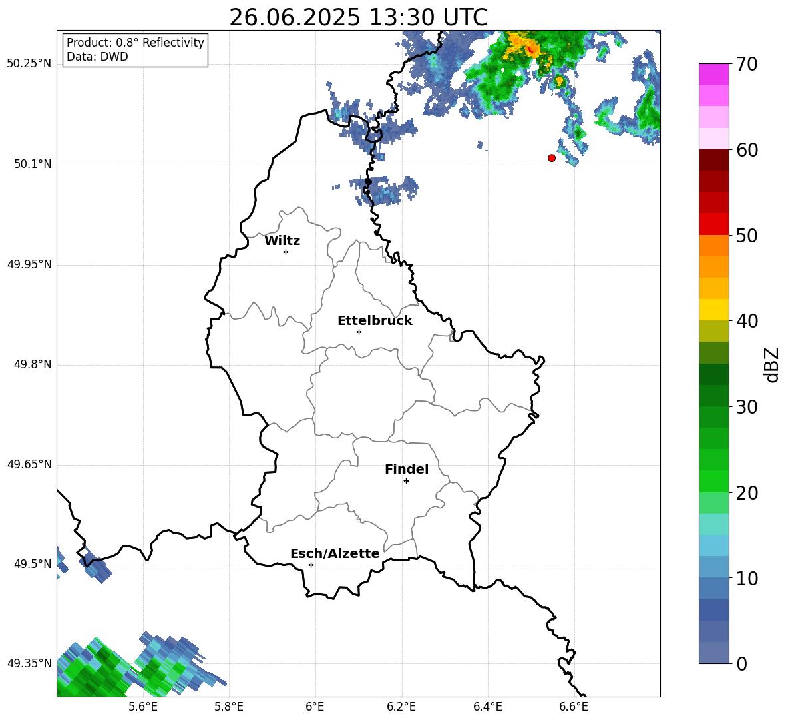This screenshot has width=788, height=720.
Task: Click the orange color band below 50 dBZ
Action: click(713, 246)
